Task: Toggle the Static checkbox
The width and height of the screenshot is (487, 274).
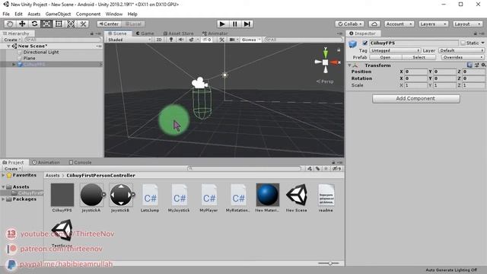Action: tap(463, 43)
